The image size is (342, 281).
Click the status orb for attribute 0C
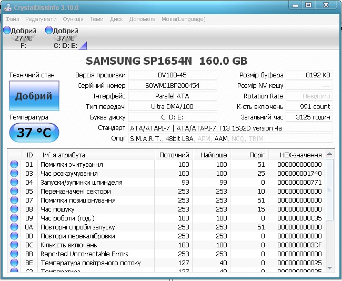(14, 245)
